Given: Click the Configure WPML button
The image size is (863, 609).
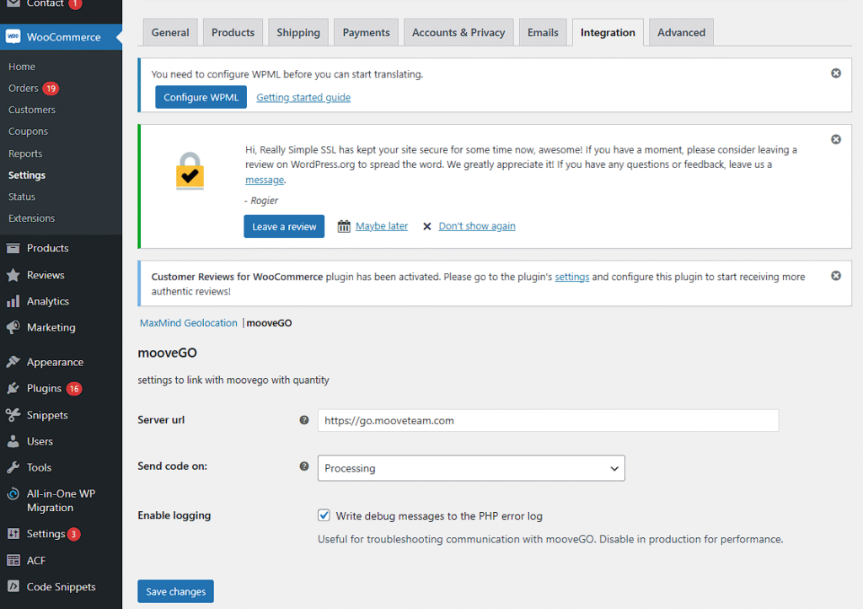Looking at the screenshot, I should click(x=201, y=97).
